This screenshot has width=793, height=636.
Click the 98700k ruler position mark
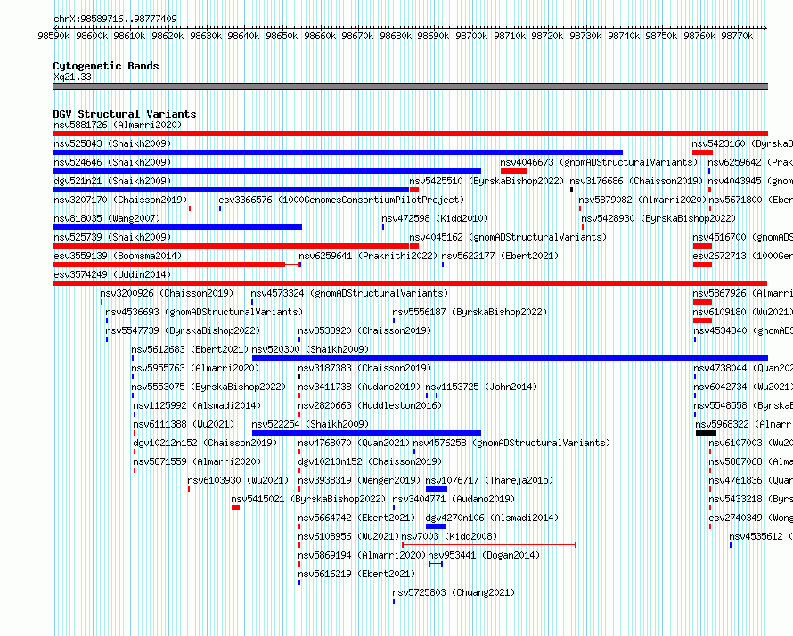471,36
